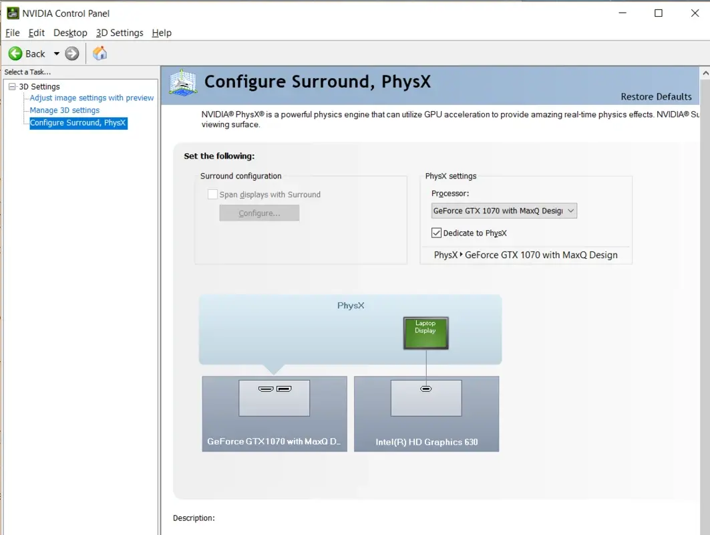Enable Span displays with Surround
Screen dimensions: 710x535
[x=213, y=194]
